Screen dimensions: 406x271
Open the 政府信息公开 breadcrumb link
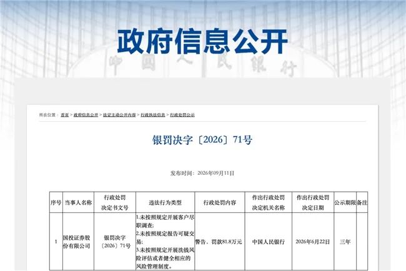point(86,115)
